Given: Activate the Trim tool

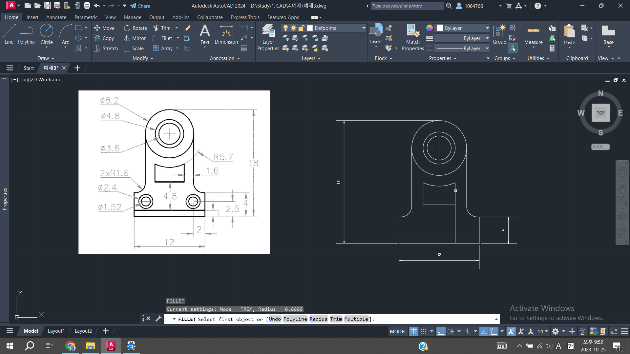Looking at the screenshot, I should [162, 28].
